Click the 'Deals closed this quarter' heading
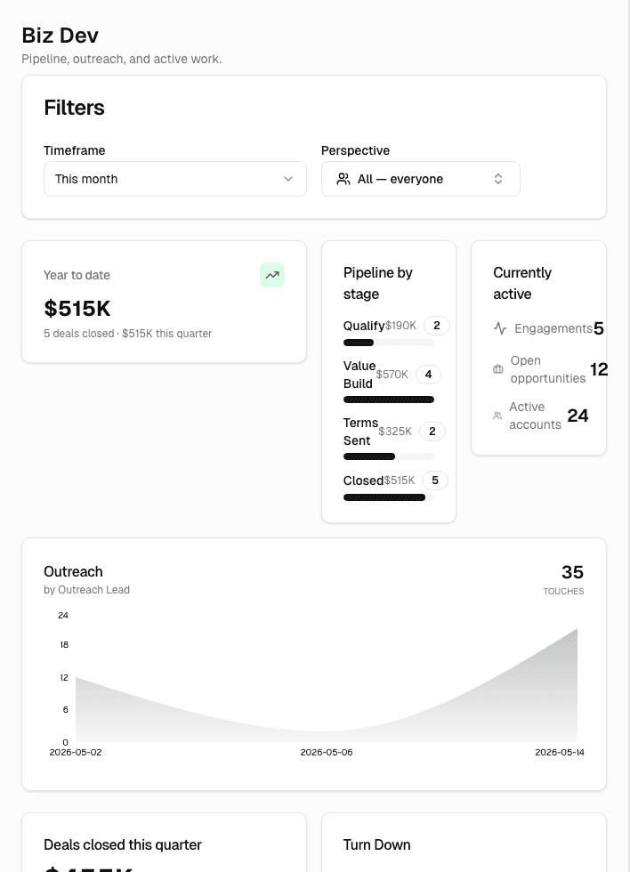Image resolution: width=630 pixels, height=872 pixels. 123,844
